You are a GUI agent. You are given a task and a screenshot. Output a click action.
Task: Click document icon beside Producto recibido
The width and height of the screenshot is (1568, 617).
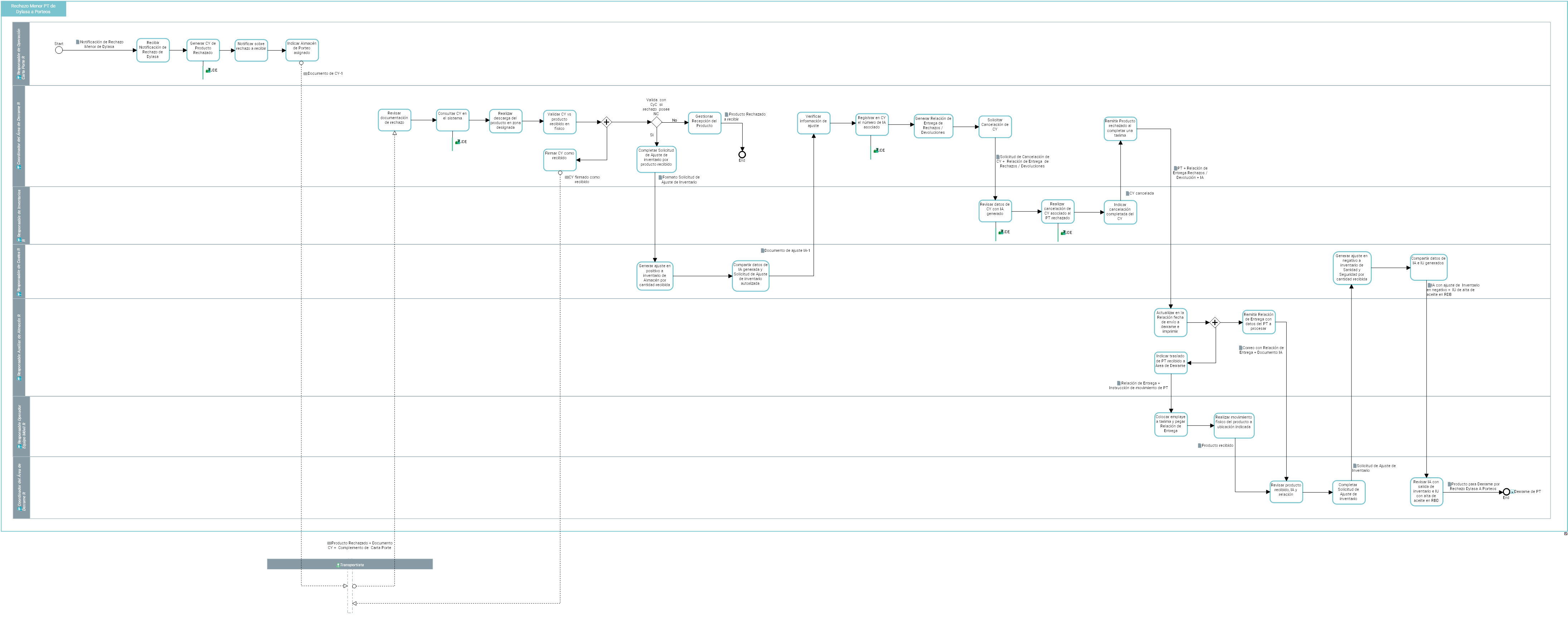(1200, 445)
